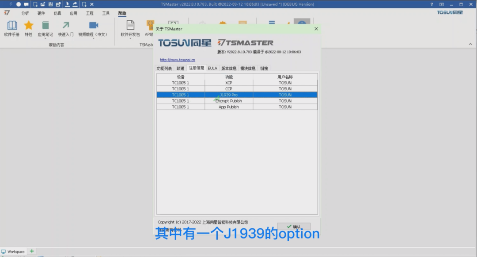This screenshot has height=257, width=477.
Task: Add a new workspace with plus button
Action: pos(32,251)
